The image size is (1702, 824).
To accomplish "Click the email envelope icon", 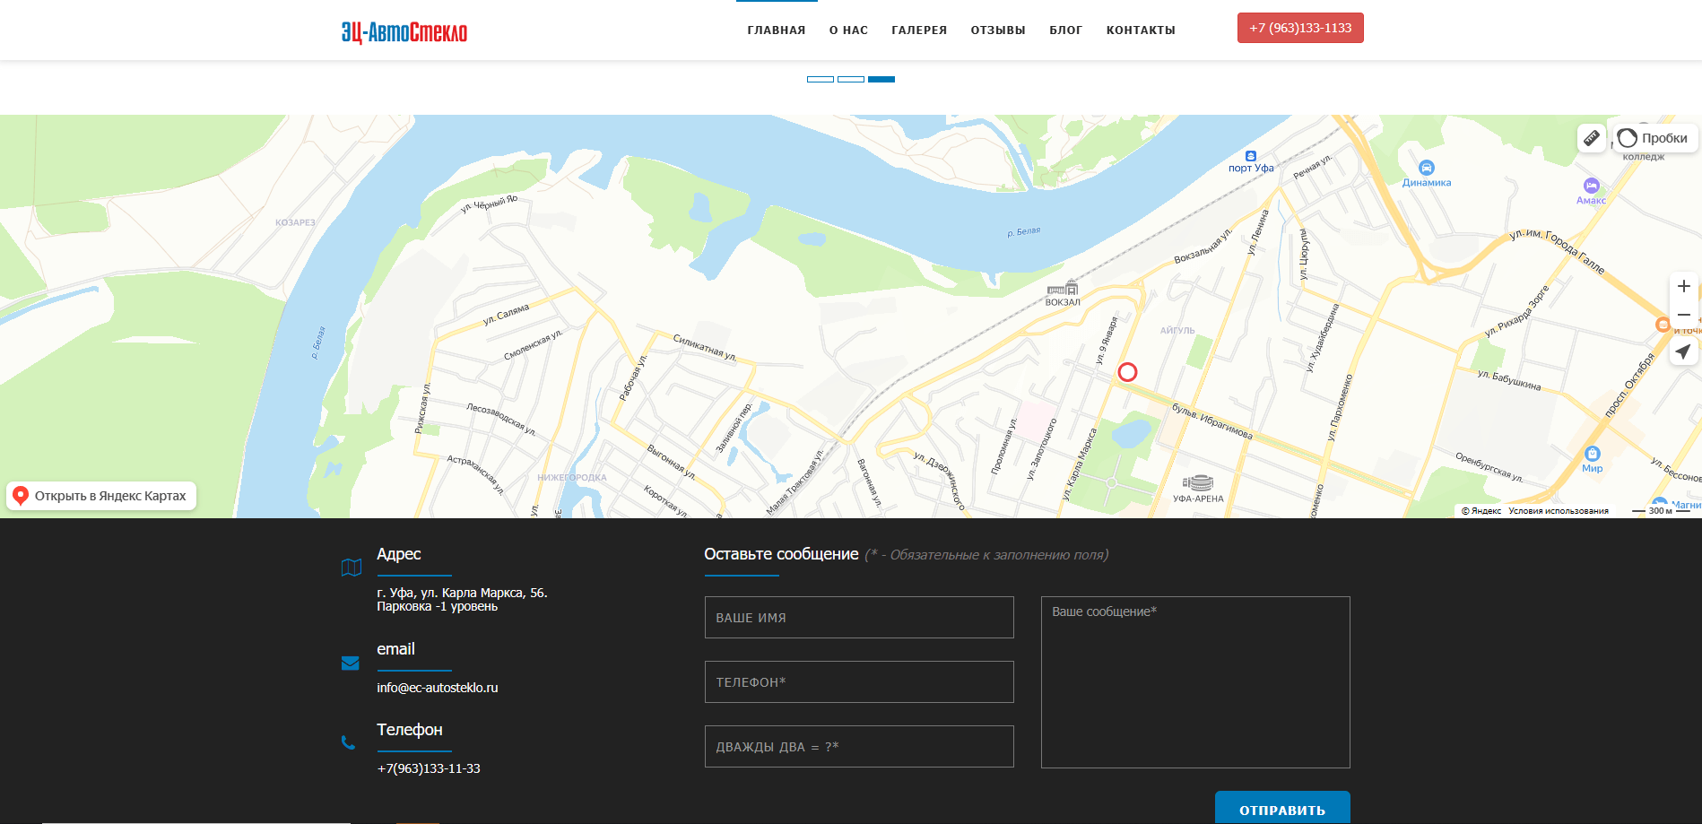I will click(x=351, y=664).
